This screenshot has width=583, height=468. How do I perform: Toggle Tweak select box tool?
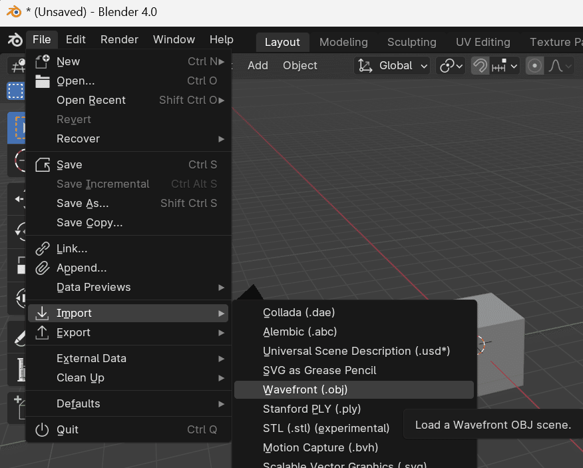coord(16,91)
